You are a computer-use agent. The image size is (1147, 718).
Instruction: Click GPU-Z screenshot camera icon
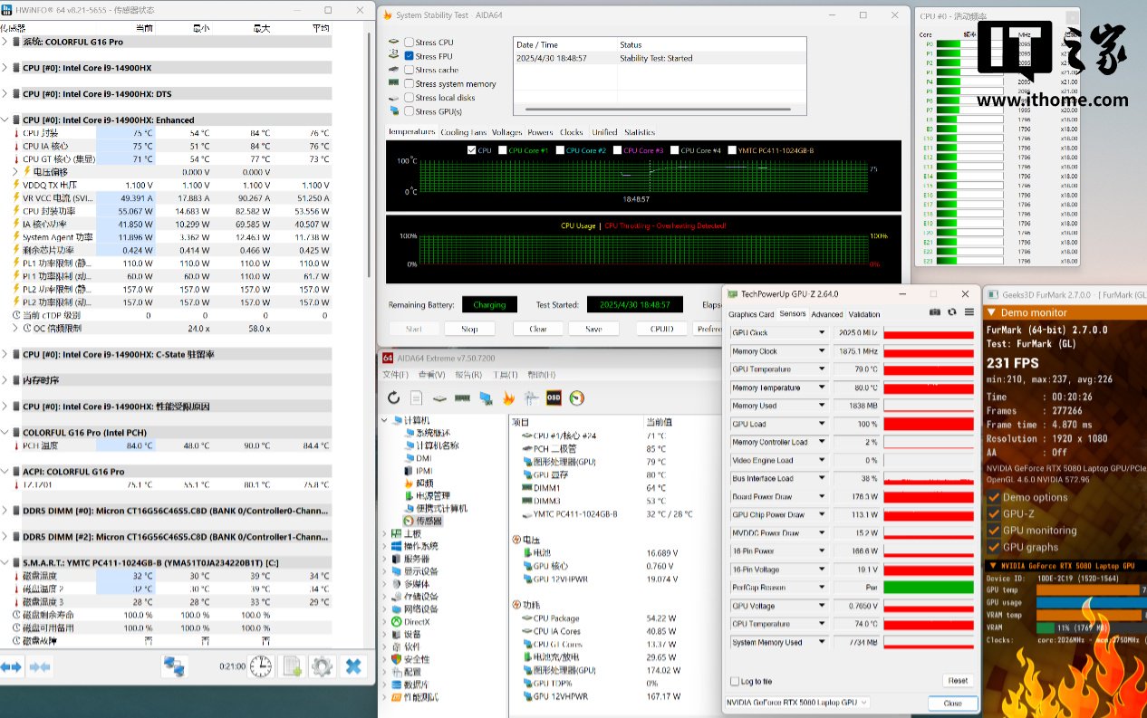pos(935,312)
